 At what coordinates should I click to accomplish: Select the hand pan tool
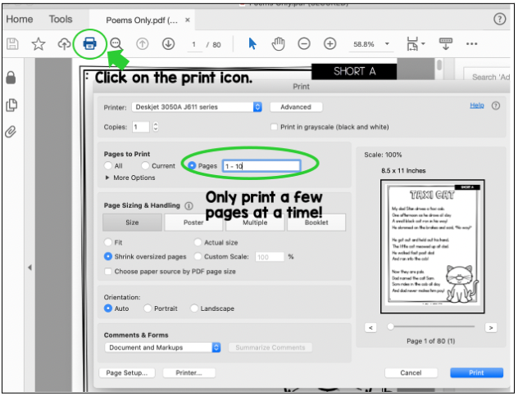click(x=278, y=44)
